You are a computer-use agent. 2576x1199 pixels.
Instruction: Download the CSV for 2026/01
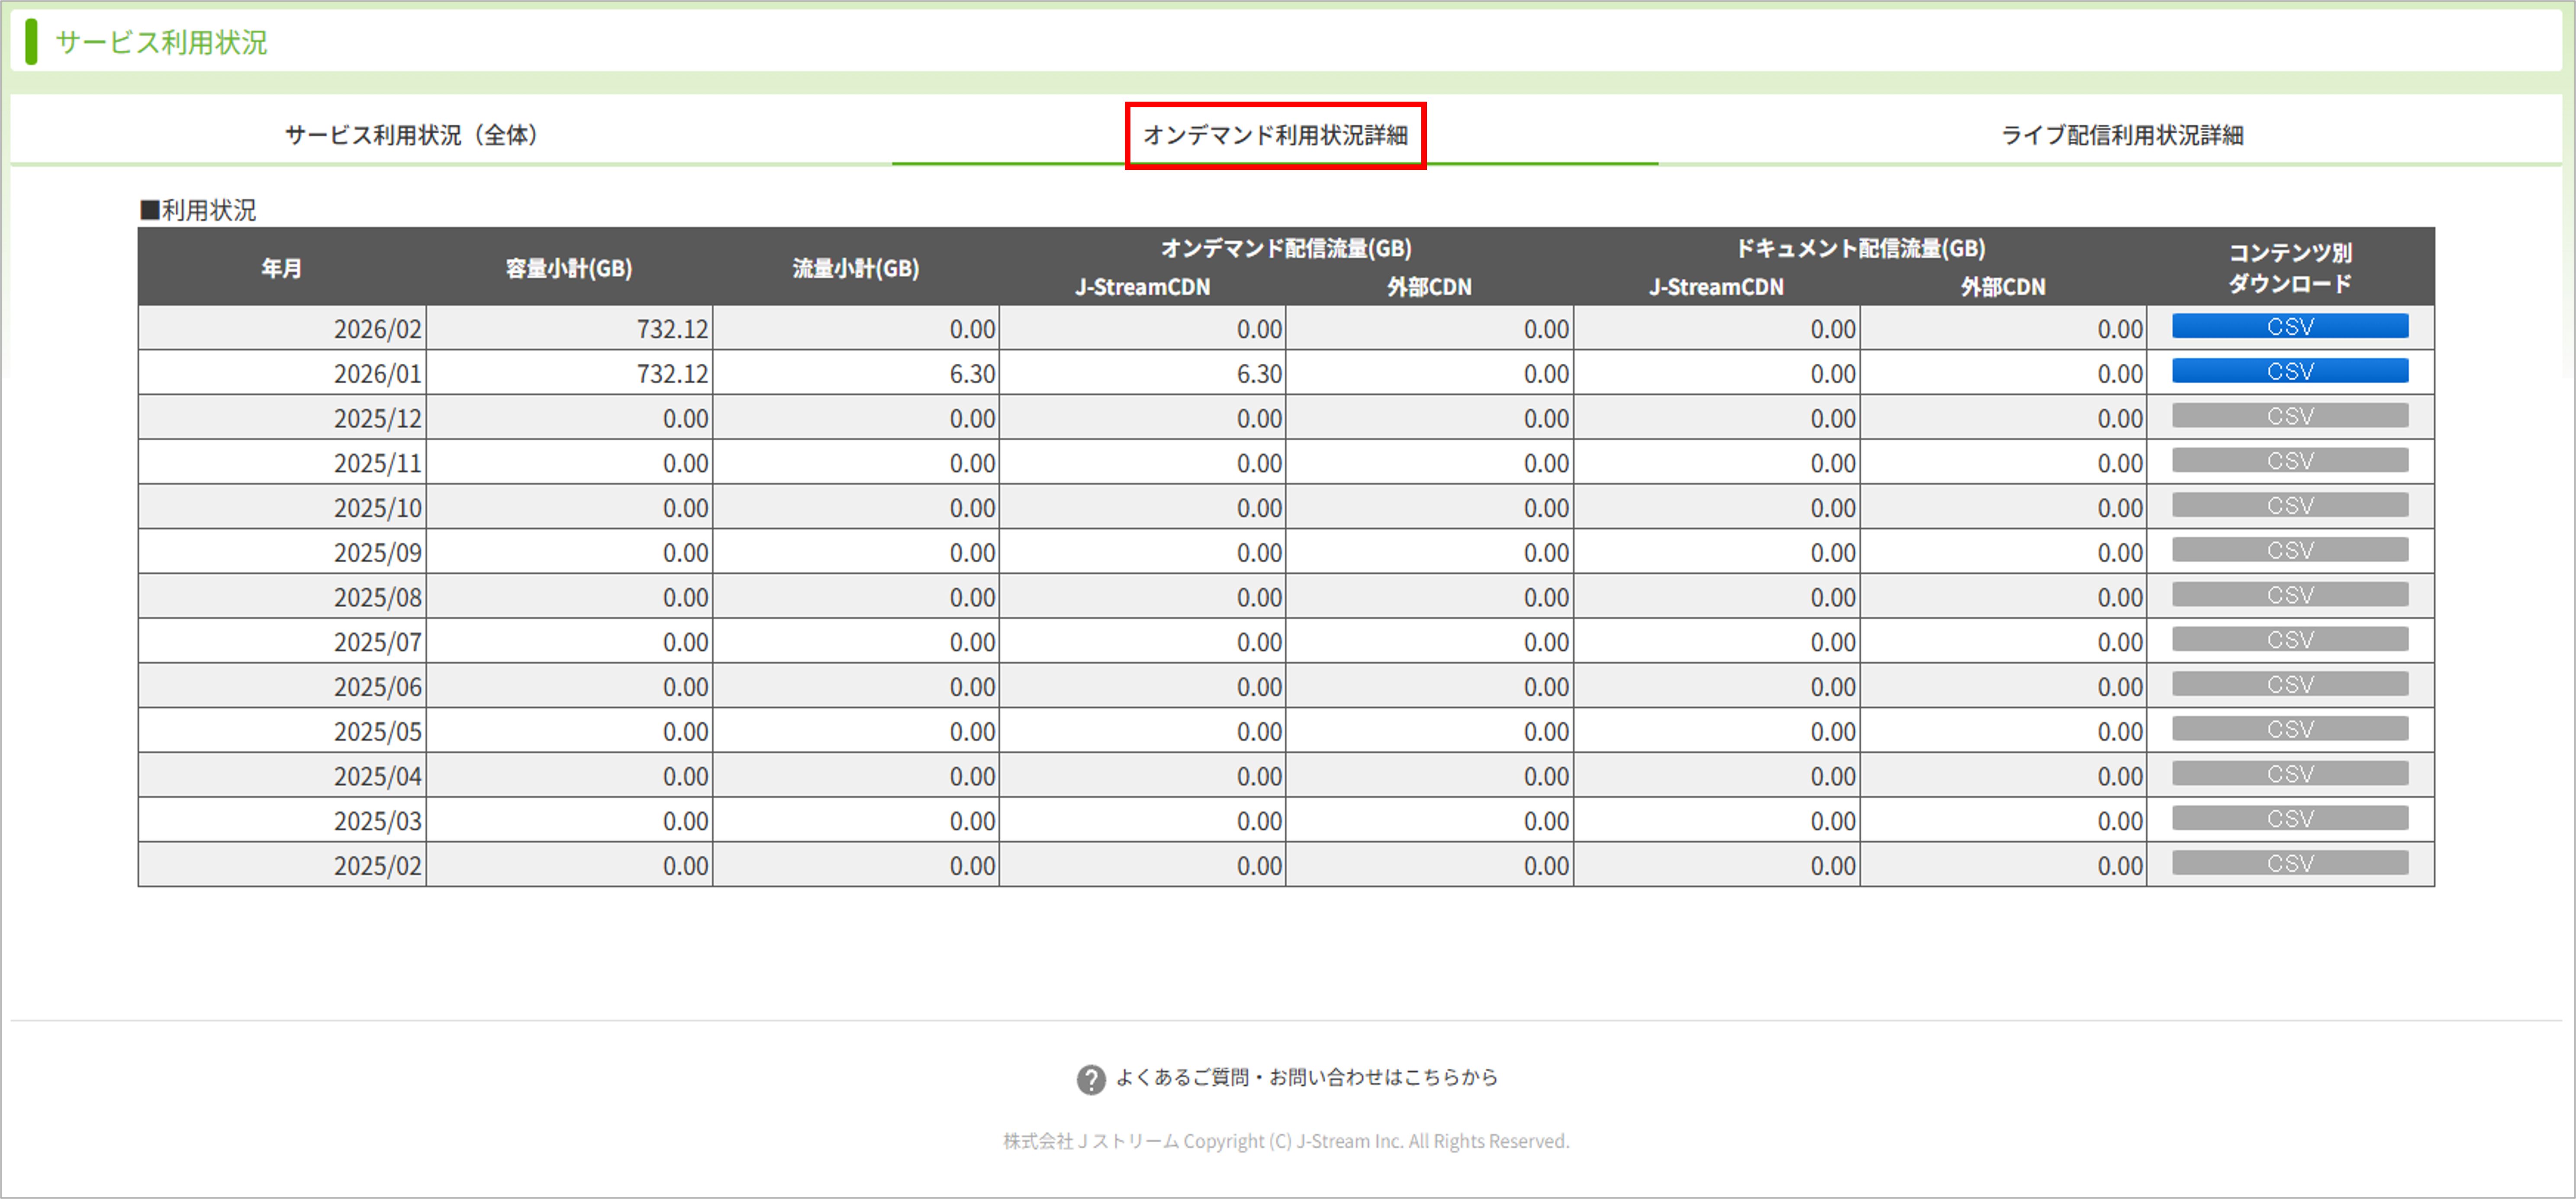pyautogui.click(x=2290, y=372)
